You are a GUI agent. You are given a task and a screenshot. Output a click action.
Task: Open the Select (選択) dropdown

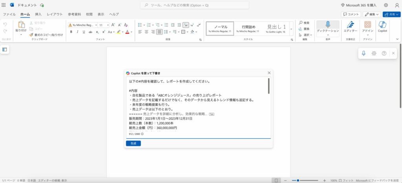click(305, 35)
